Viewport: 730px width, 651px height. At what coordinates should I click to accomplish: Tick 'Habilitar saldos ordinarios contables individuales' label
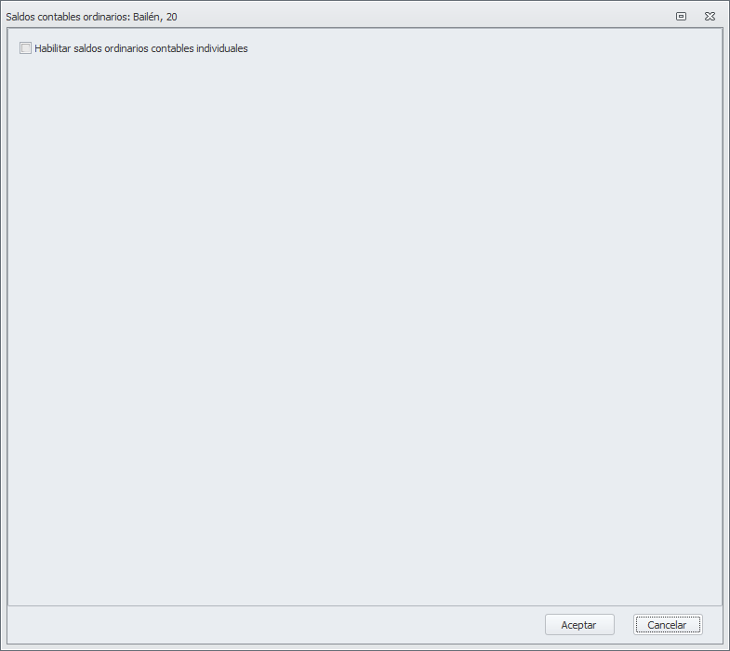(141, 48)
